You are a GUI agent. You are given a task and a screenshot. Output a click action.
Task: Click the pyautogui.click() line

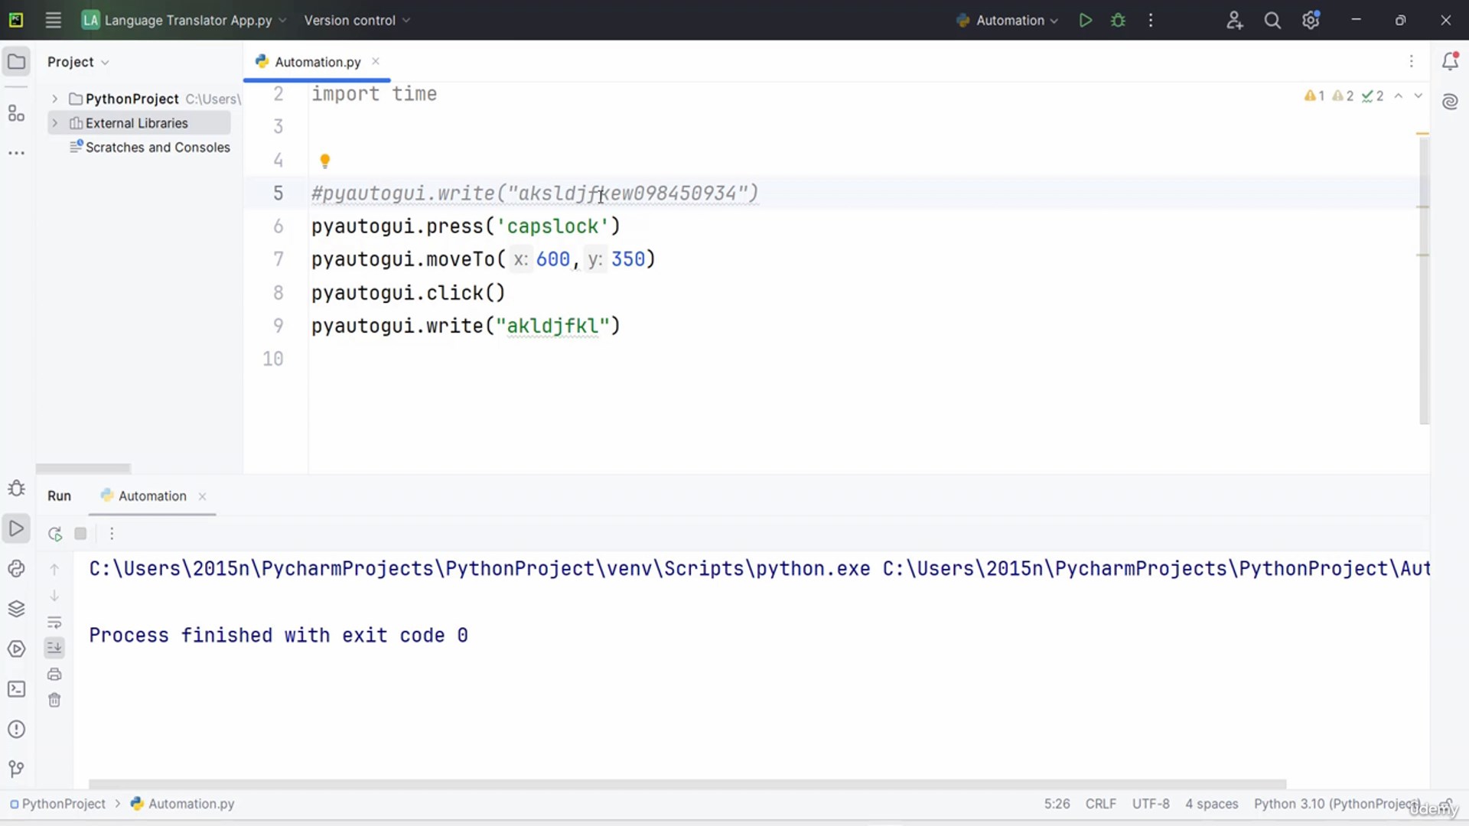409,293
